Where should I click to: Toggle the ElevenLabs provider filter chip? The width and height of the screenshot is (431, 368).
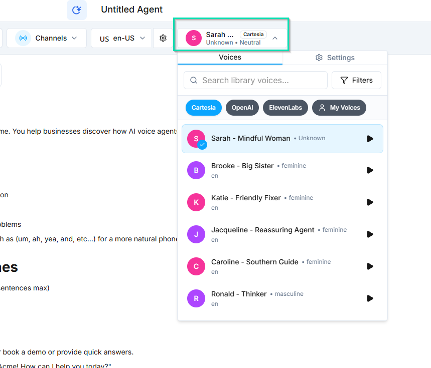[285, 108]
